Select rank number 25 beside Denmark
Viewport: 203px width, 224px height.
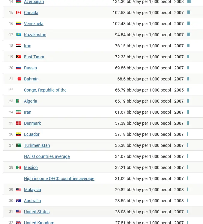coord(11,123)
